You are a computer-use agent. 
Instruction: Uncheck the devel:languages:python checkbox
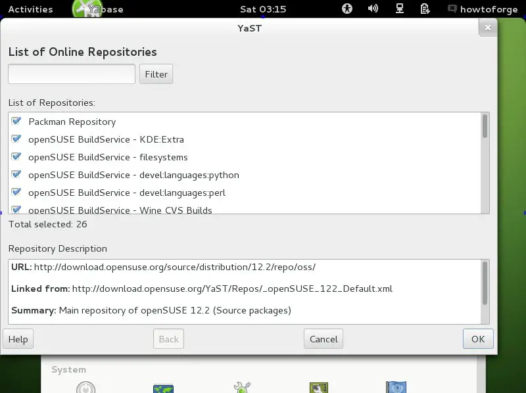(16, 174)
